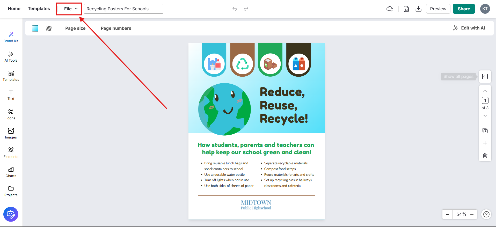Open the Elements panel
496x227 pixels.
coord(11,153)
